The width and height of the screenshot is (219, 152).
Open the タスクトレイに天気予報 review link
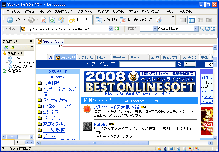coord(116,107)
